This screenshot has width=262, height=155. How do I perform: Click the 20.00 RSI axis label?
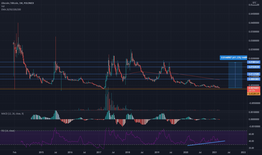pos(251,148)
